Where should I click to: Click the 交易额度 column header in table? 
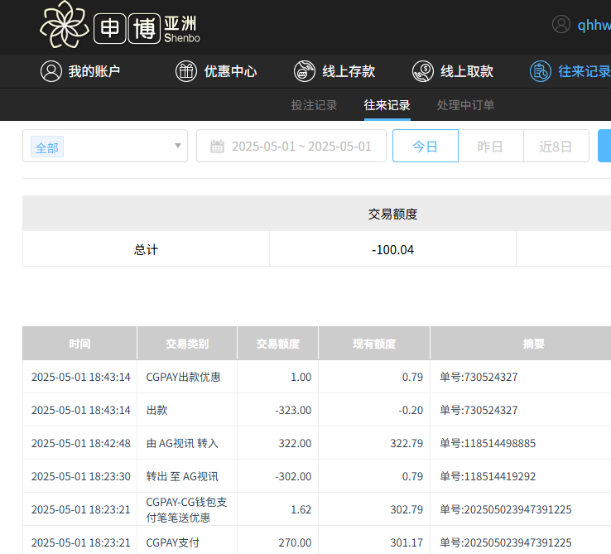277,344
